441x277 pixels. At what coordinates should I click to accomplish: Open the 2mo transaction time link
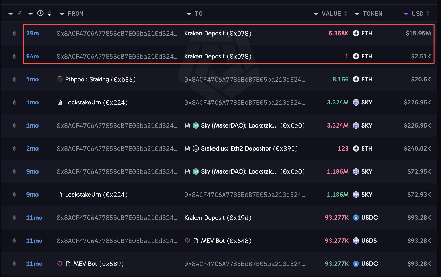(x=33, y=148)
